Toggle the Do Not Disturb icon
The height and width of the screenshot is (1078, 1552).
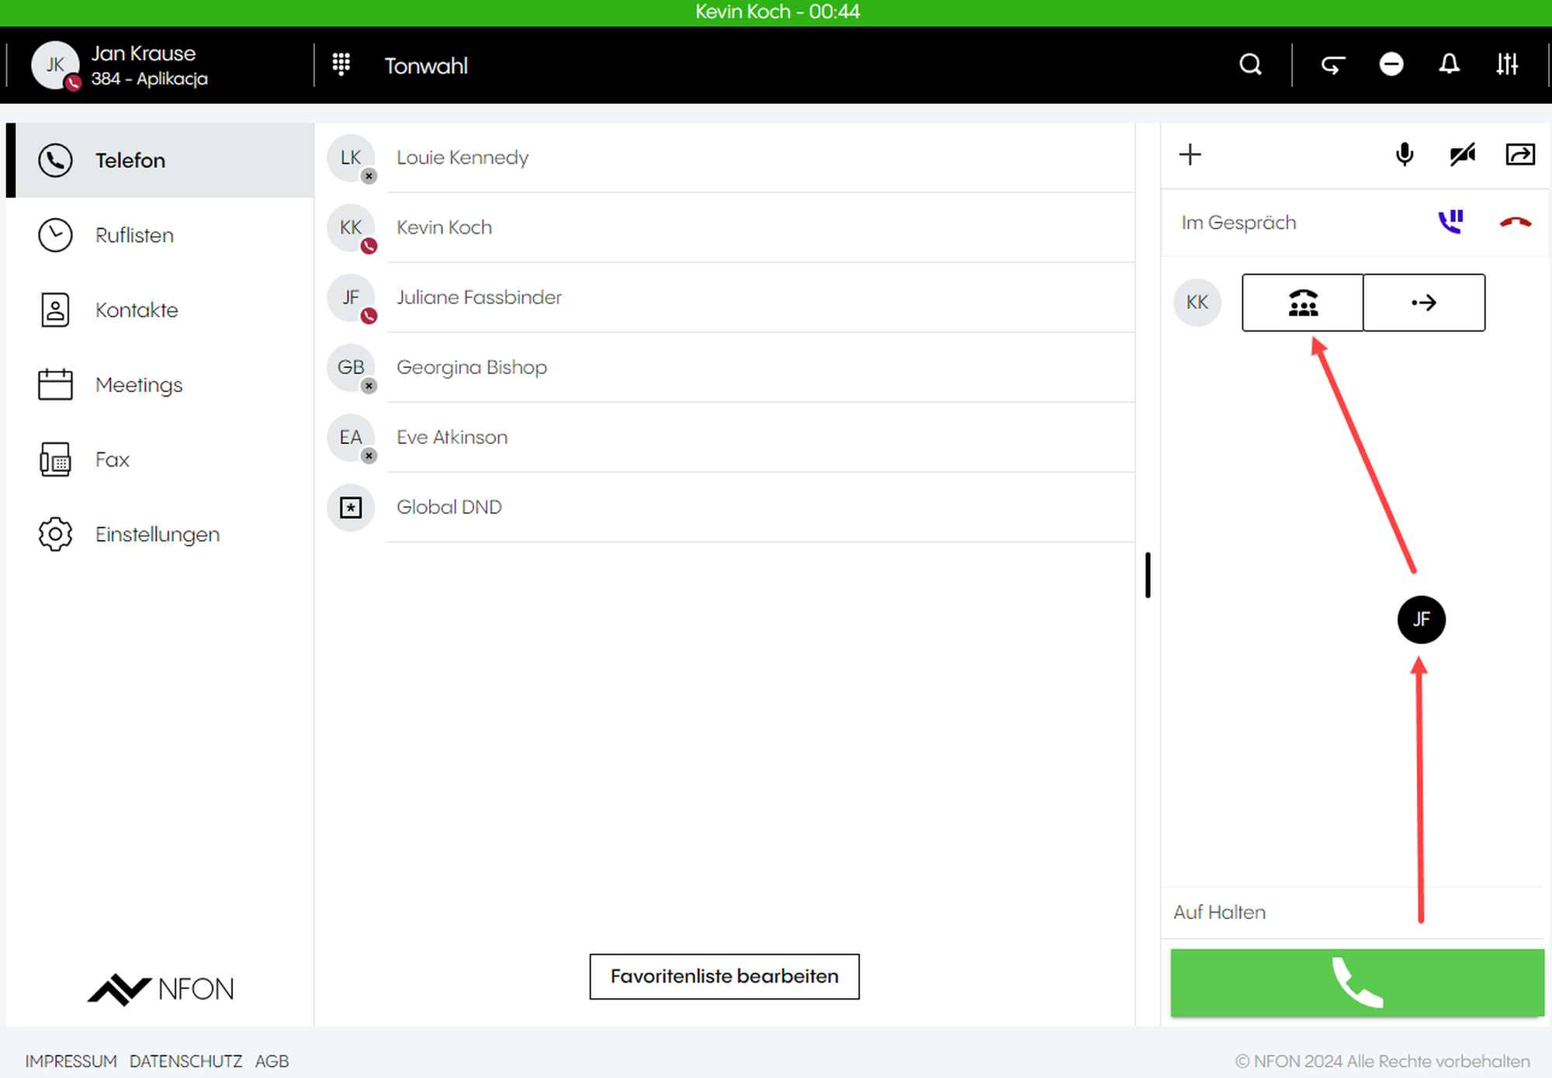[x=1391, y=64]
